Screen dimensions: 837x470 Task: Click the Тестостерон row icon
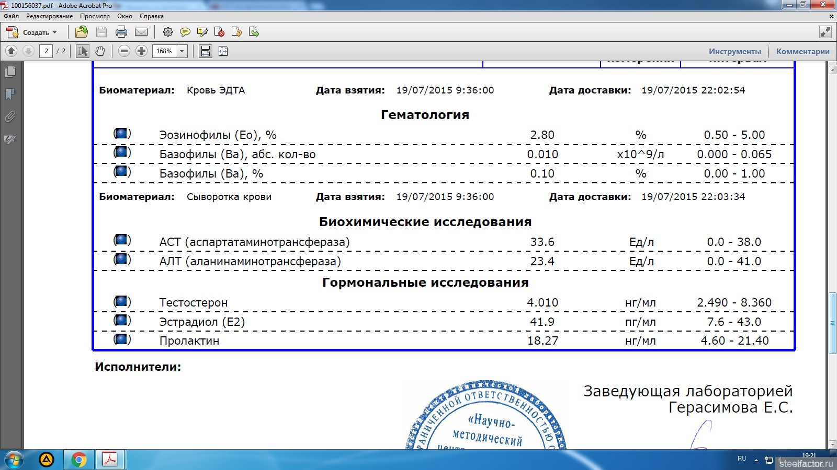pyautogui.click(x=122, y=301)
